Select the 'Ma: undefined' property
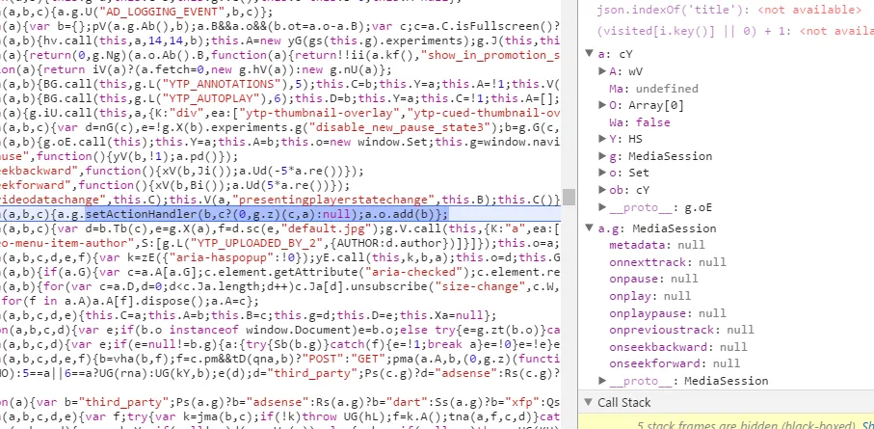 [653, 89]
